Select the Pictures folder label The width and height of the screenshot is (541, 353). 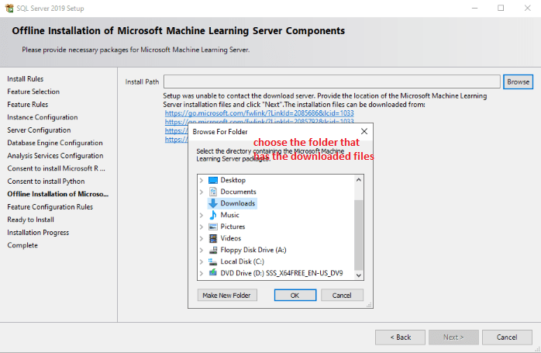tap(233, 227)
